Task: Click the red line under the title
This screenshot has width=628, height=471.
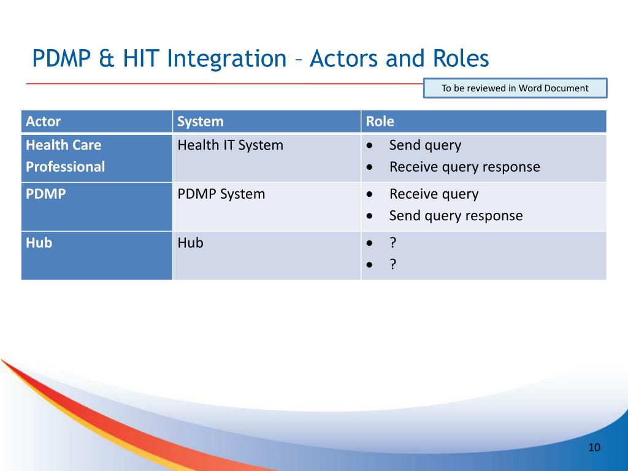Action: click(x=224, y=83)
